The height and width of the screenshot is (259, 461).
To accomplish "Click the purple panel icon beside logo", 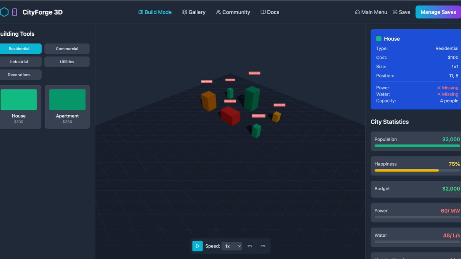I will pyautogui.click(x=15, y=12).
